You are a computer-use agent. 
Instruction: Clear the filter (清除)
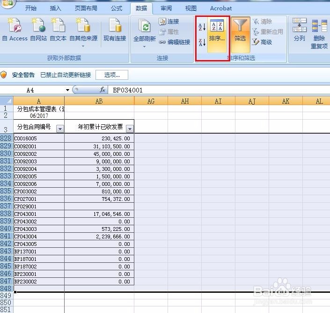pos(262,22)
